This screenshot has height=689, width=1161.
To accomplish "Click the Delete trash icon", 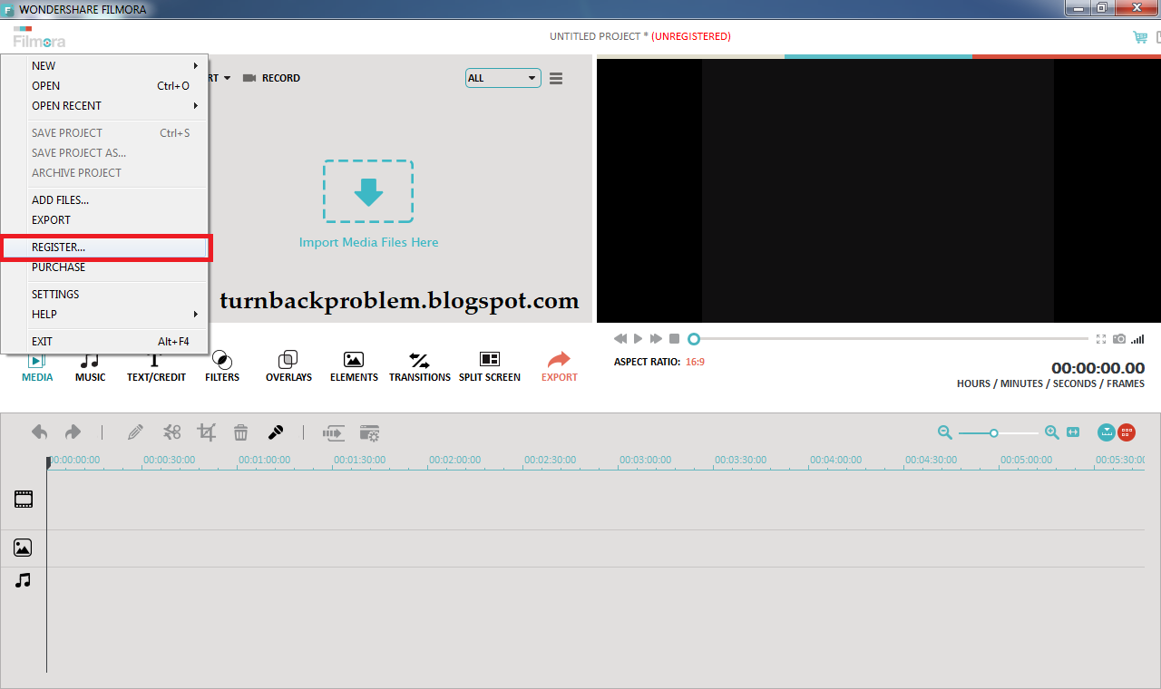I will 240,432.
